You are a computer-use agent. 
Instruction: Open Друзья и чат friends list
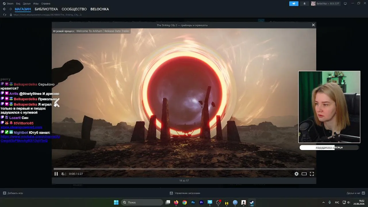[x=356, y=193]
